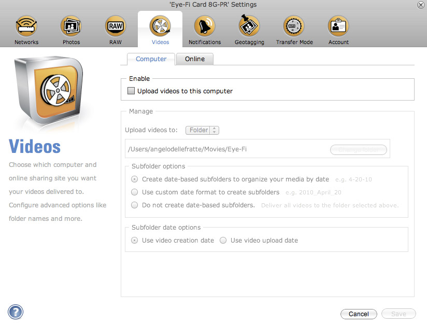427x324 pixels.
Task: Click the 'Subfolder options' group label
Action: point(158,166)
